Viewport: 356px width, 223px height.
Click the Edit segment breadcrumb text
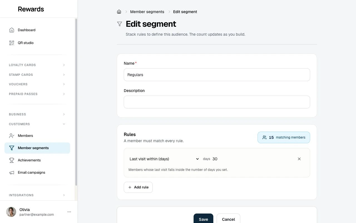185,12
